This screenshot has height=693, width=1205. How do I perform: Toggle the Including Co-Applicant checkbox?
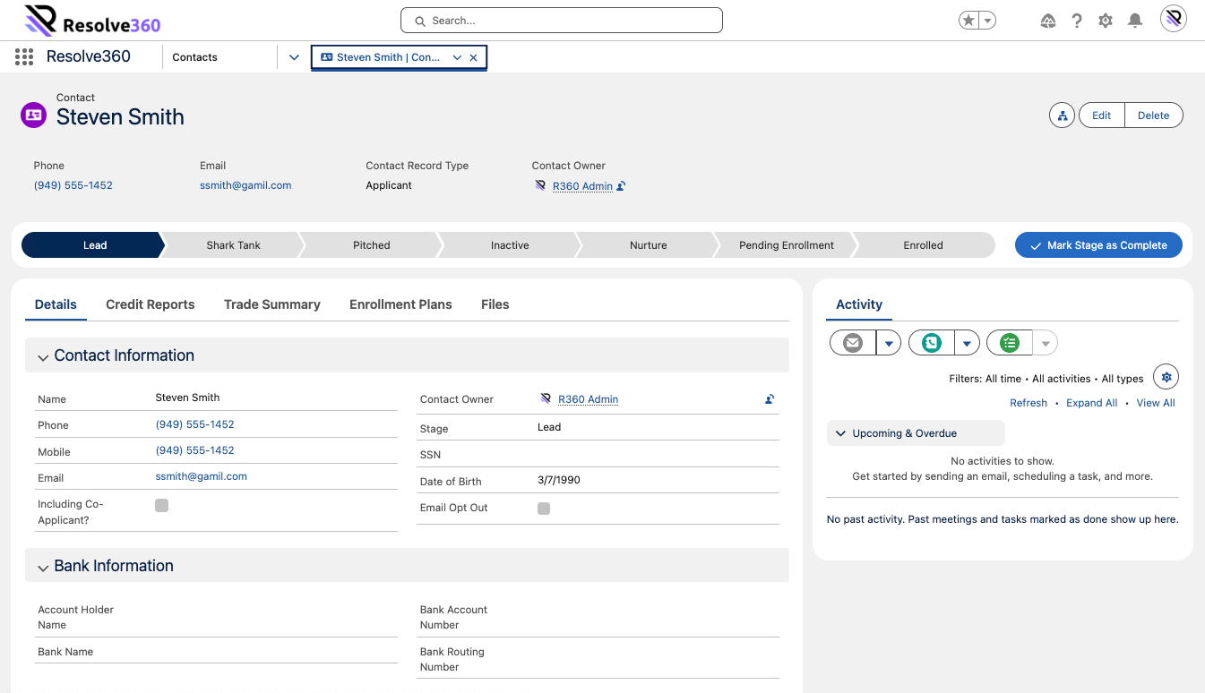coord(162,506)
